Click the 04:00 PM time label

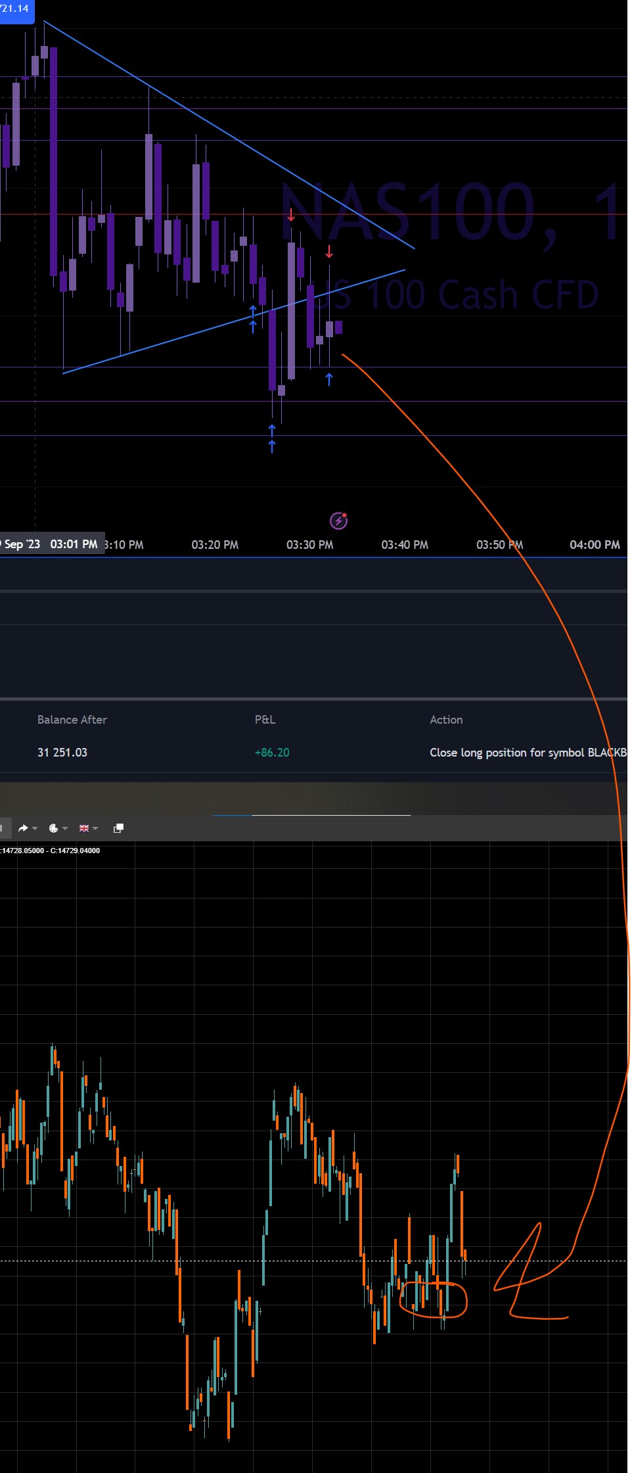coord(595,545)
